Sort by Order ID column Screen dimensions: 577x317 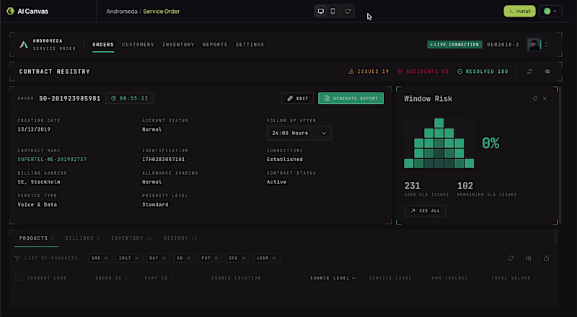click(x=111, y=278)
